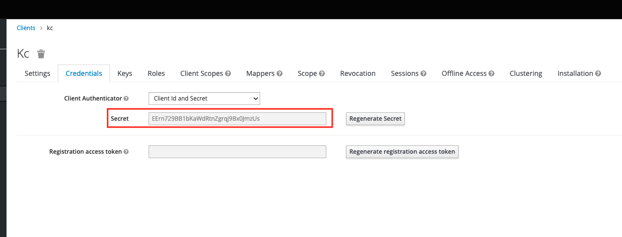Screen dimensions: 622x237
Task: Select the Clustering tab
Action: coord(526,73)
